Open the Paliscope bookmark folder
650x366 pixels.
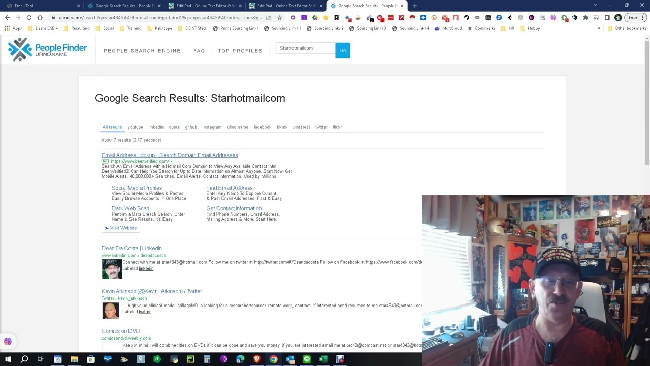[159, 28]
